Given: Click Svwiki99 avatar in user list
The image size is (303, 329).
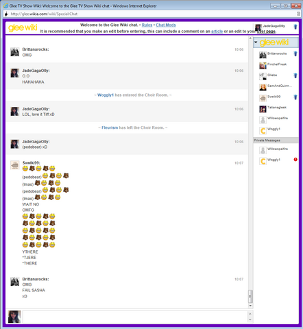Looking at the screenshot, I should tap(263, 98).
